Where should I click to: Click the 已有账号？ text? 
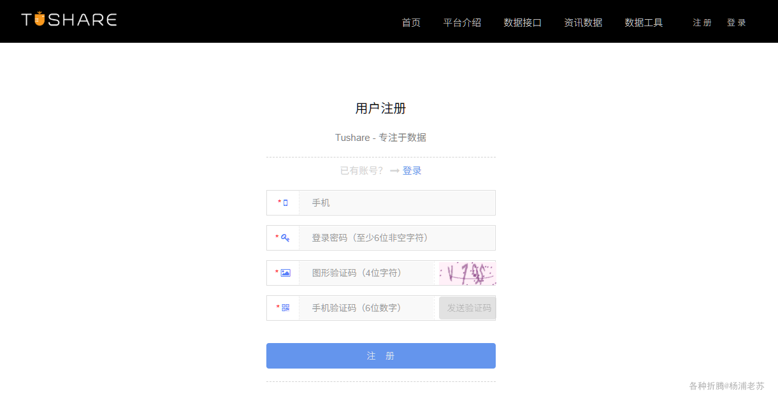362,171
